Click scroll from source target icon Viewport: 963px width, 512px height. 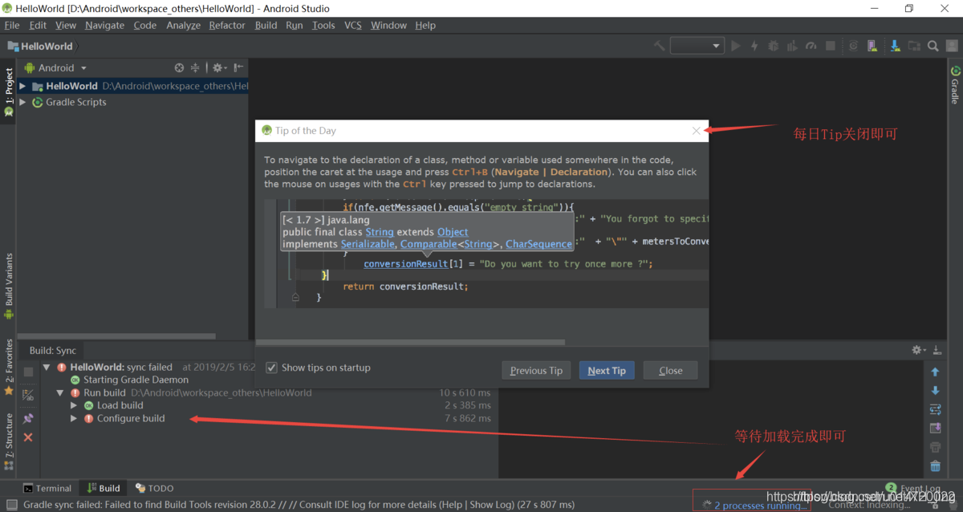179,68
